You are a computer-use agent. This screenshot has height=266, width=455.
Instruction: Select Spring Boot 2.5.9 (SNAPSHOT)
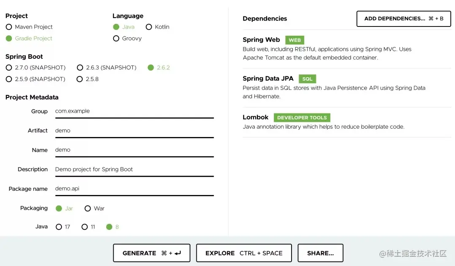click(x=9, y=79)
